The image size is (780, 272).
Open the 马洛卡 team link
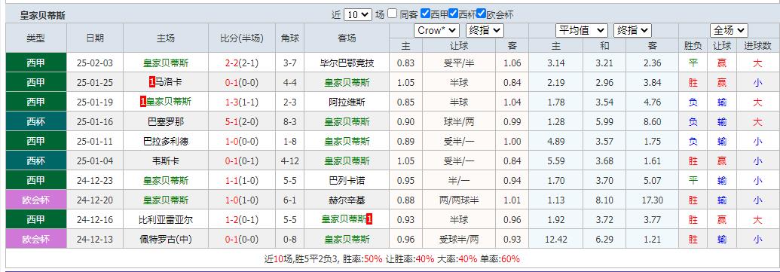169,83
